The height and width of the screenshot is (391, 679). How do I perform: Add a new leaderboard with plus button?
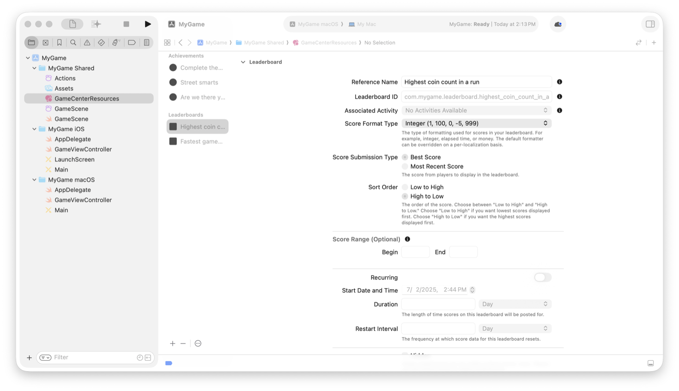click(172, 343)
